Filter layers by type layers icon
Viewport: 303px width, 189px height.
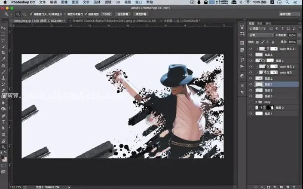click(x=282, y=29)
